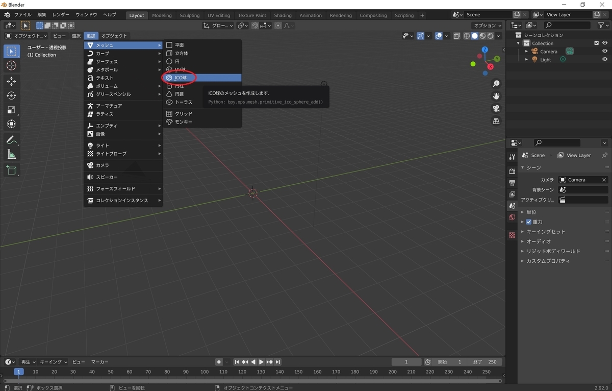Switch to rendered shading mode

click(x=490, y=36)
